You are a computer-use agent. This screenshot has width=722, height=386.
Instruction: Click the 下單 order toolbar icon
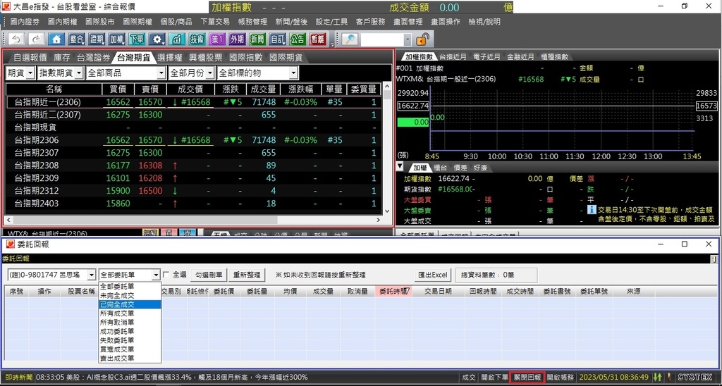[x=137, y=39]
